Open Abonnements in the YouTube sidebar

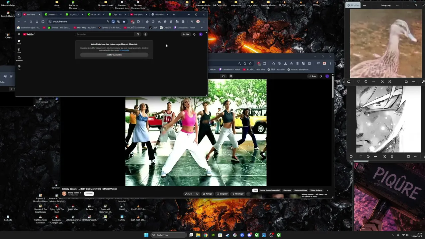click(x=19, y=58)
